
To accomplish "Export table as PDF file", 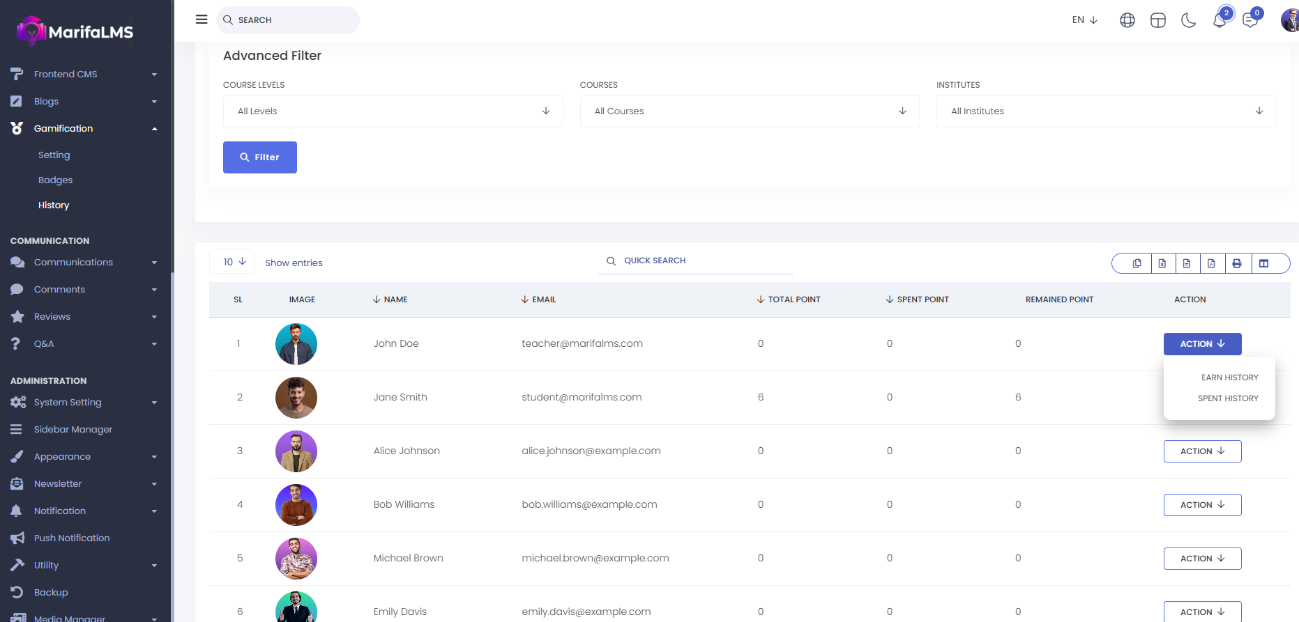I will tap(1211, 263).
